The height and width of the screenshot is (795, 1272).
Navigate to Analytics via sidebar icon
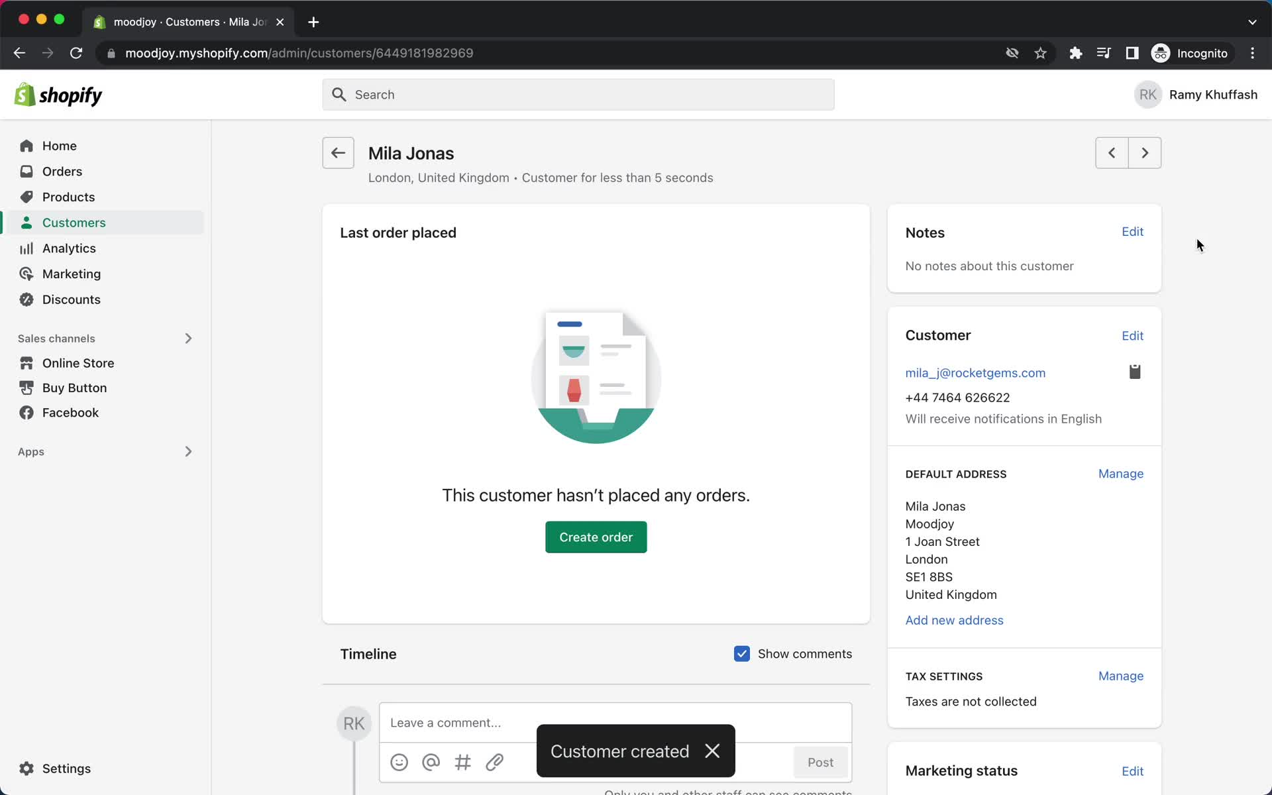pyautogui.click(x=26, y=248)
